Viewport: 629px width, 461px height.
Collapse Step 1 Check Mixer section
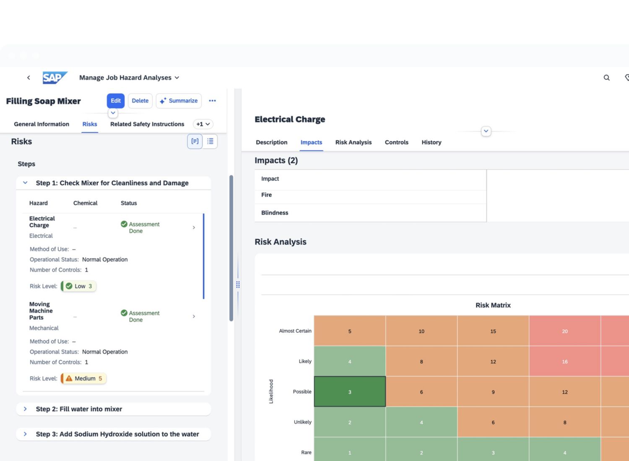click(25, 183)
